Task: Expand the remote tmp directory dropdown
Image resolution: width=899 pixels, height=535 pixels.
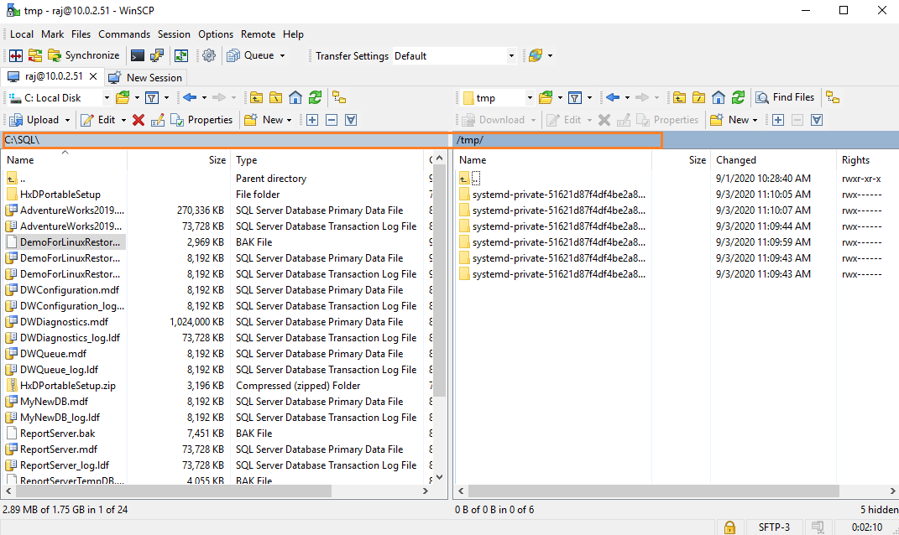Action: 529,98
